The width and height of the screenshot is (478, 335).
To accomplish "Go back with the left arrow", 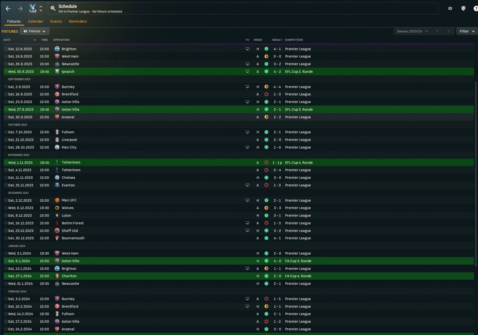I will pos(8,9).
